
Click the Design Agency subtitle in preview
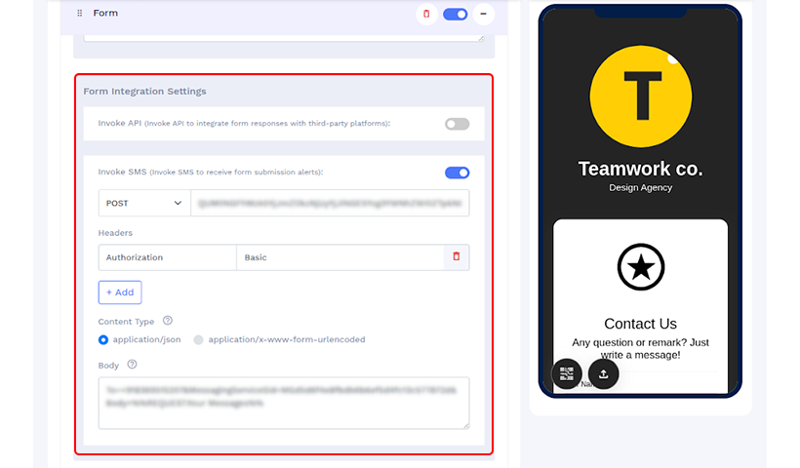click(x=640, y=187)
